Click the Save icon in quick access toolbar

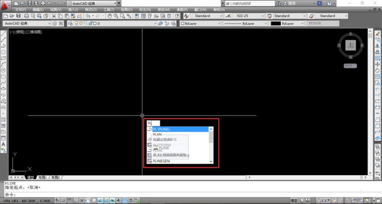[x=30, y=3]
